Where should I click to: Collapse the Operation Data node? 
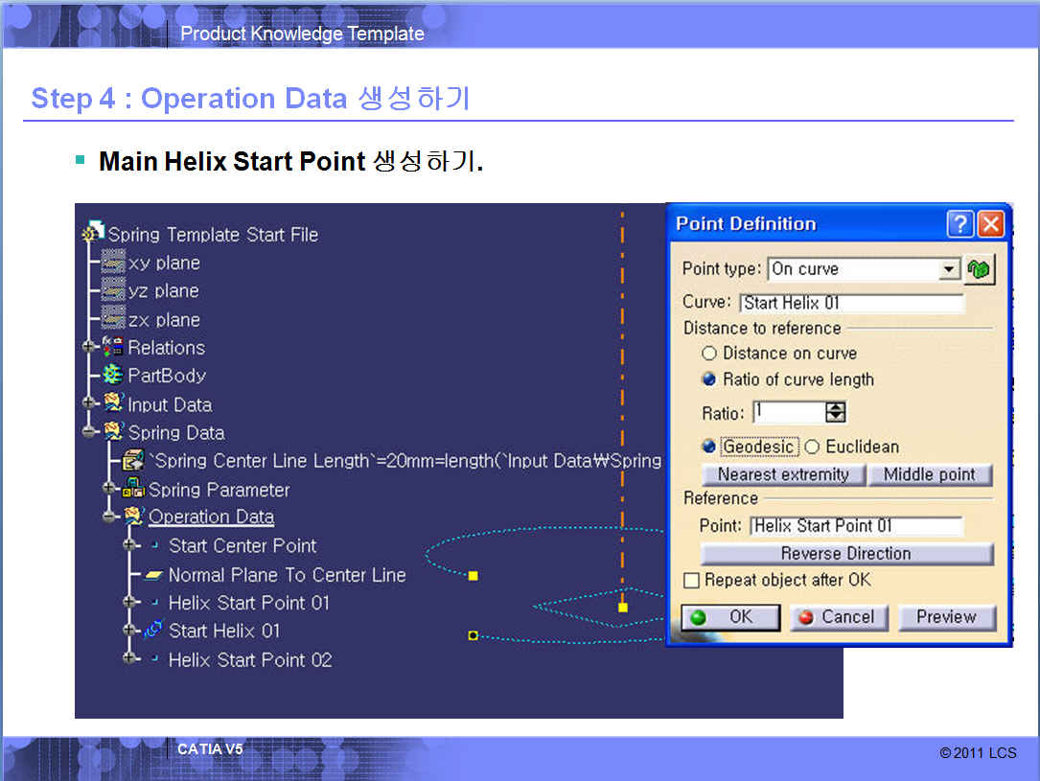pos(110,517)
